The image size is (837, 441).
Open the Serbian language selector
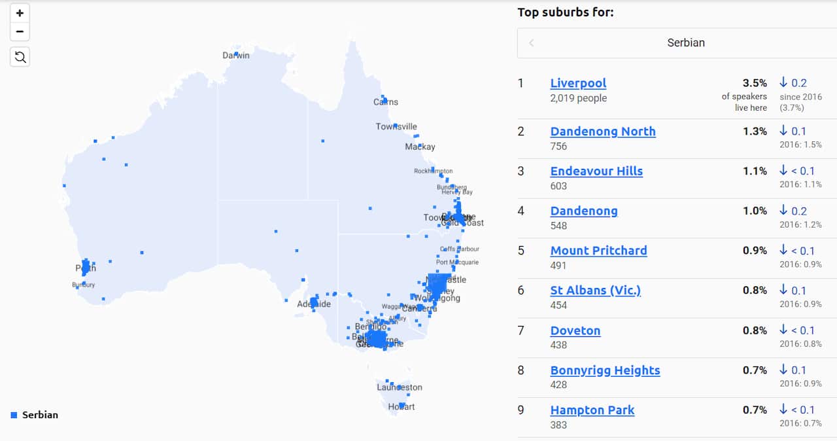(686, 43)
